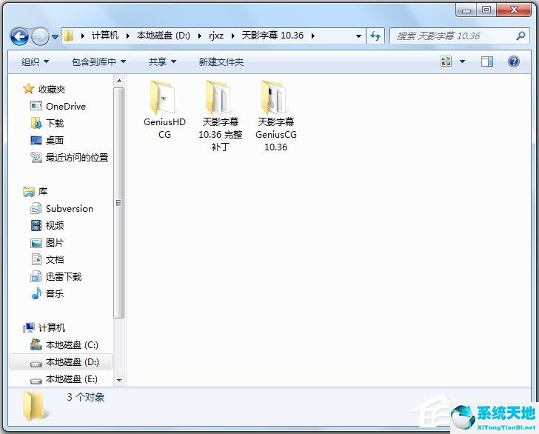The width and height of the screenshot is (539, 434).
Task: Open recent pages dropdown beside Forward arrow
Action: tap(55, 36)
